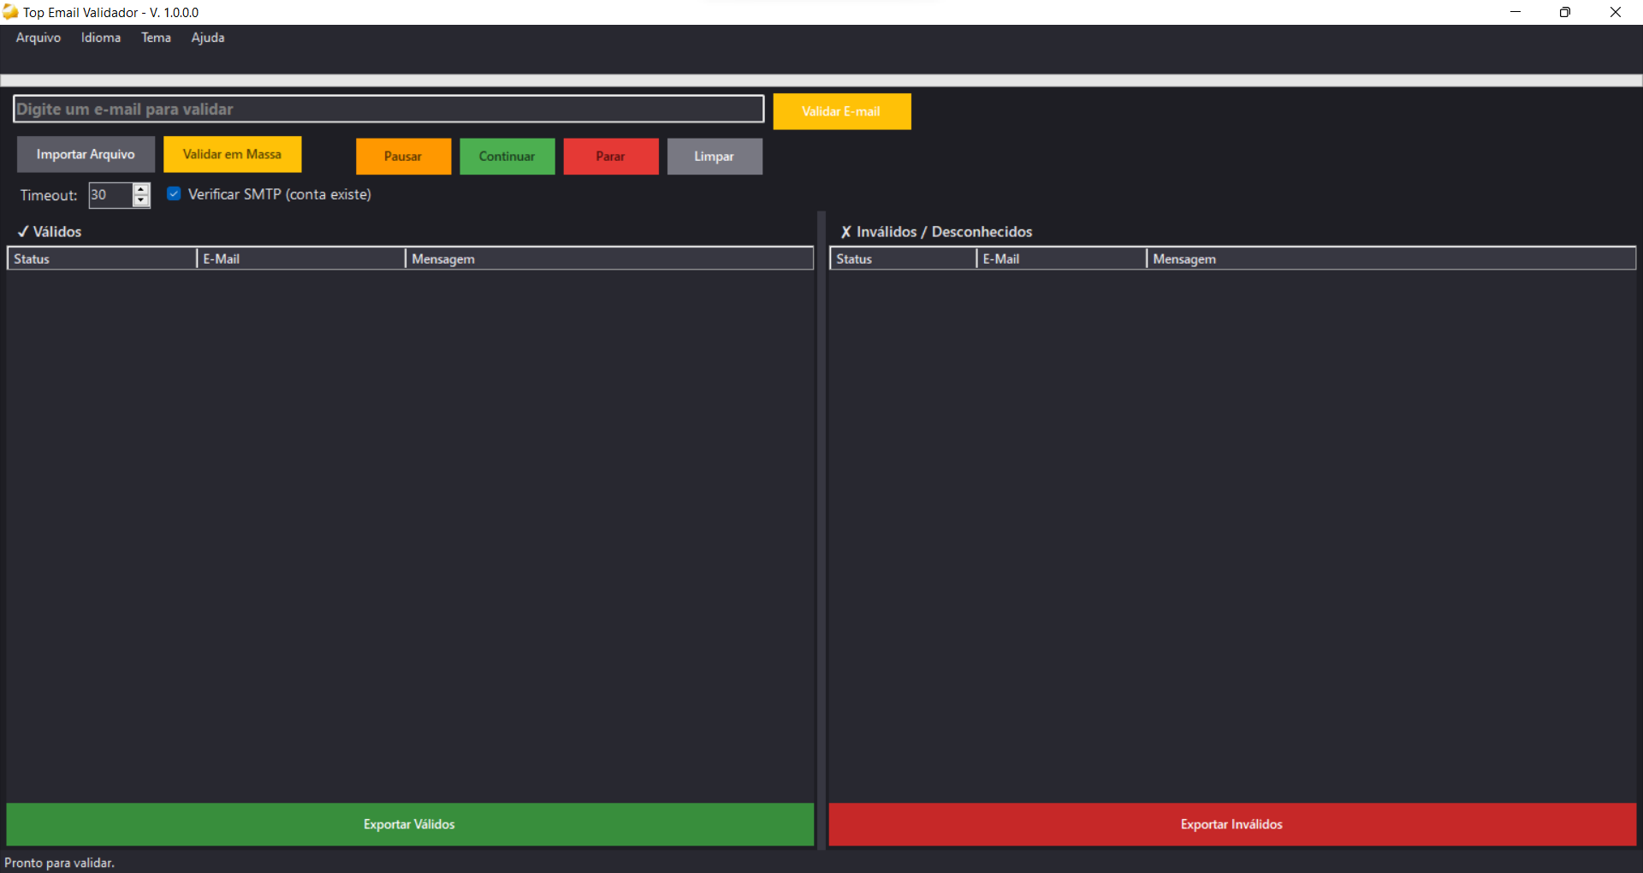Viewport: 1643px width, 873px height.
Task: Click Importar Arquivo button
Action: (86, 154)
